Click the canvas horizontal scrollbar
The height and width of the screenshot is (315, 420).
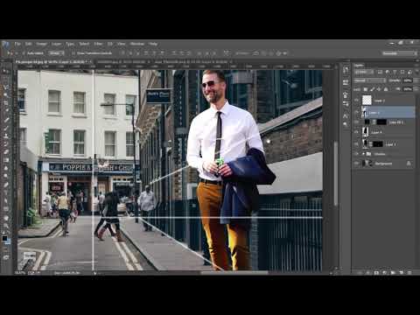click(x=234, y=273)
